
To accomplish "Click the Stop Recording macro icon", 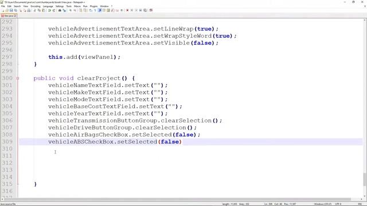I will pyautogui.click(x=132, y=10).
